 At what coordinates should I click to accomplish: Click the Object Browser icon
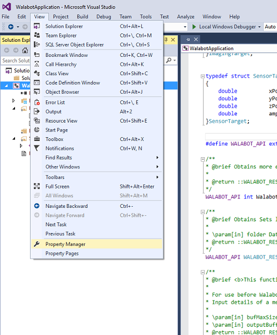point(37,91)
